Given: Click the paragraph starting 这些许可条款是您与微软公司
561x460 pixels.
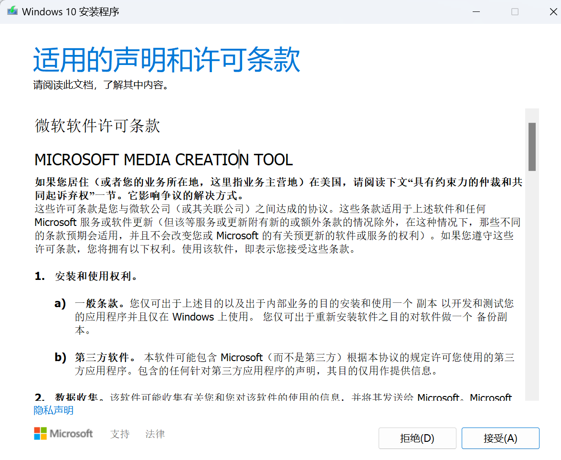Looking at the screenshot, I should click(278, 229).
